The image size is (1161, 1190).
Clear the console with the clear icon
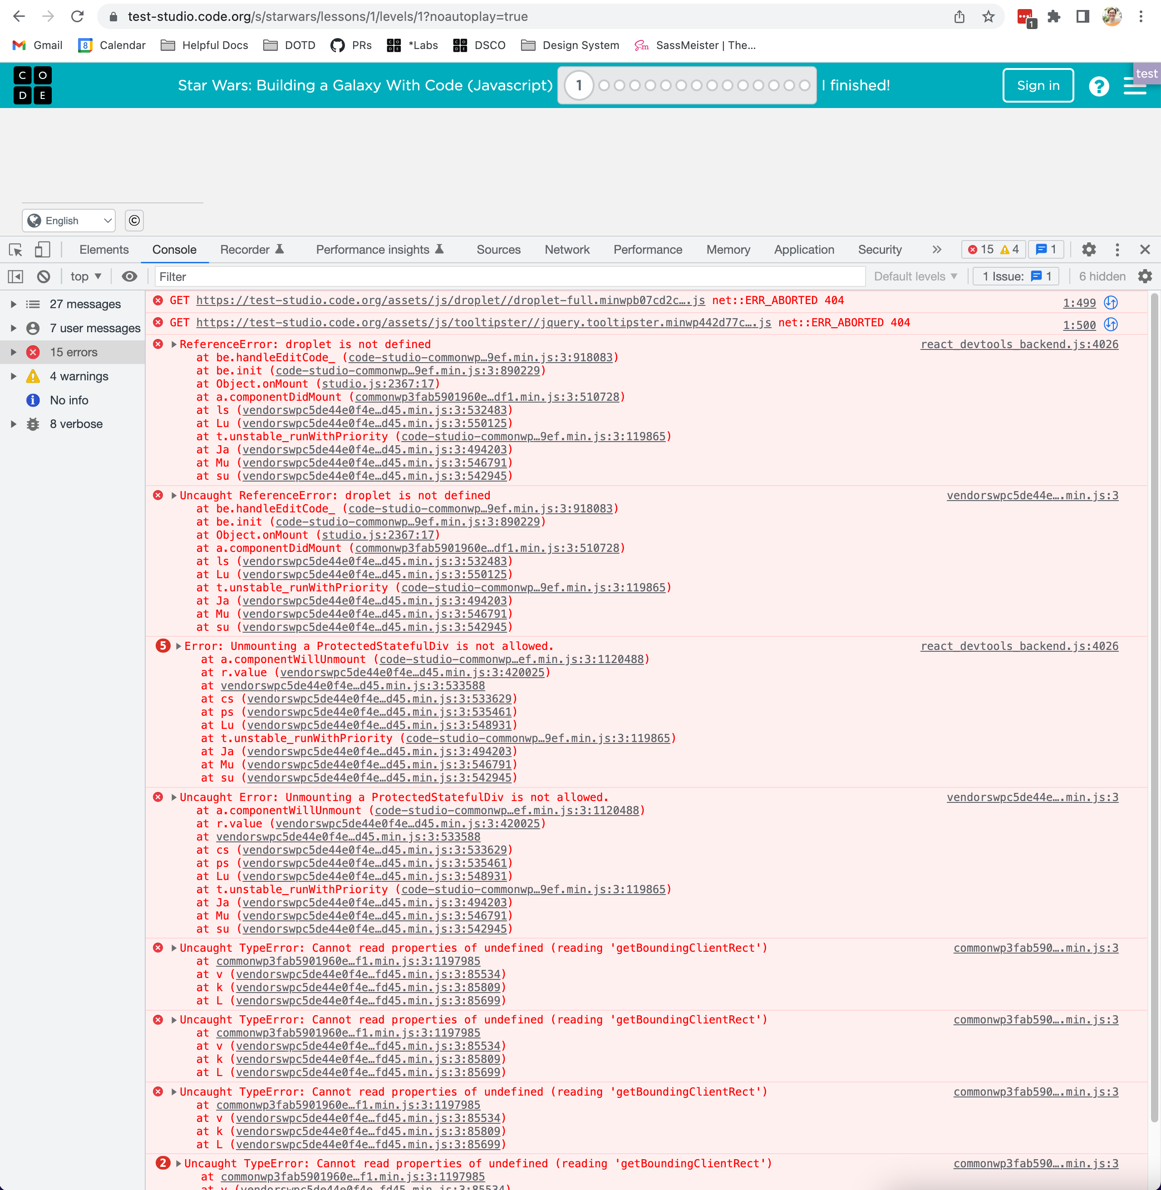[43, 277]
